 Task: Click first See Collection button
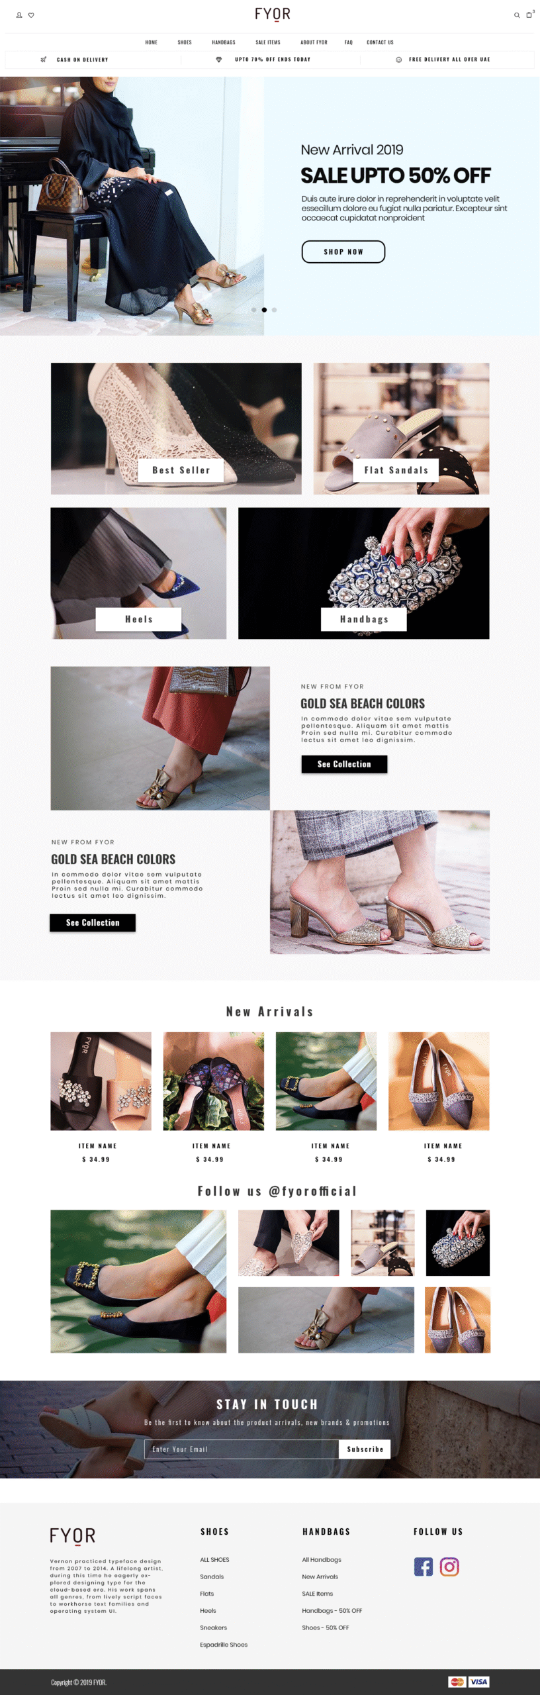pyautogui.click(x=344, y=764)
